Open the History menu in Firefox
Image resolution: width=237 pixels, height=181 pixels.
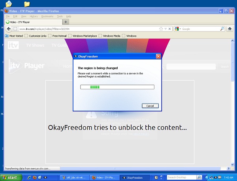click(x=34, y=17)
